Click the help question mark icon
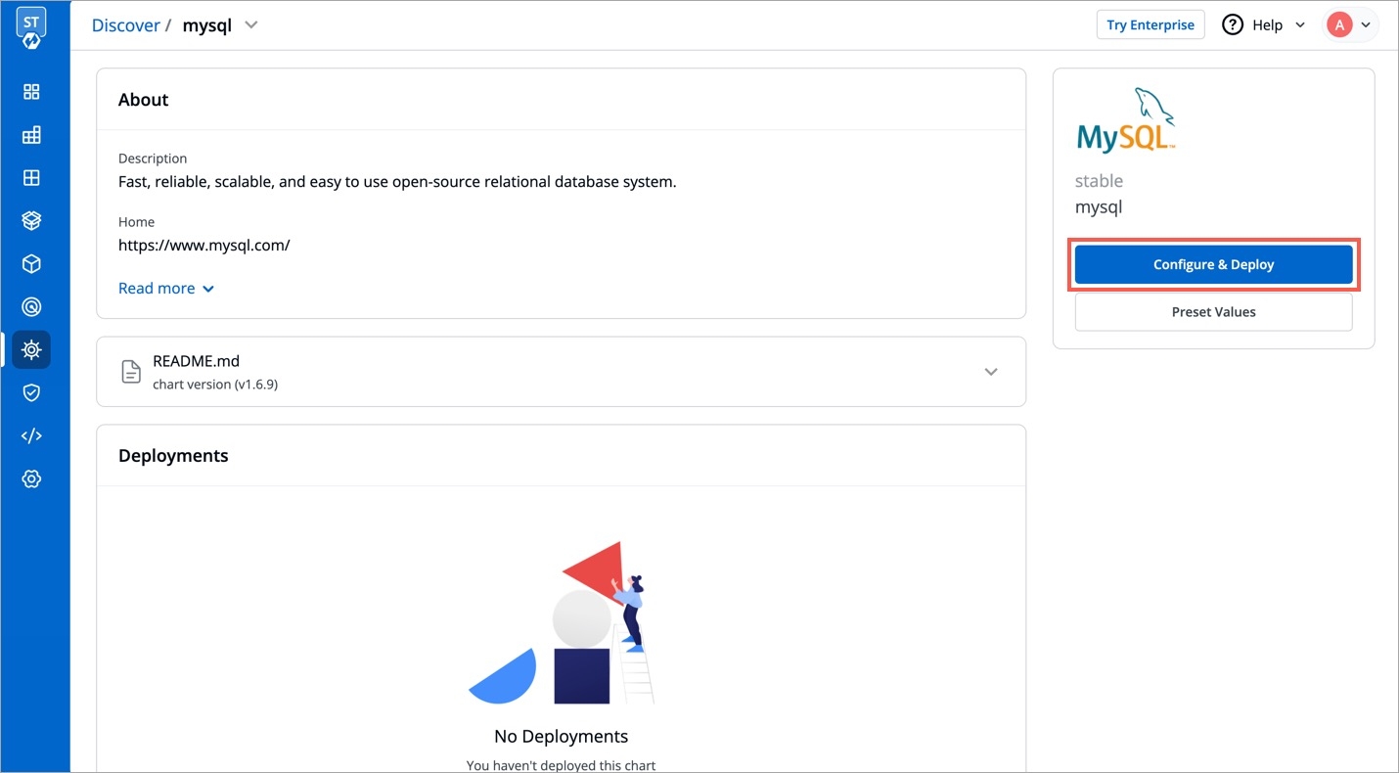1399x773 pixels. coord(1233,25)
